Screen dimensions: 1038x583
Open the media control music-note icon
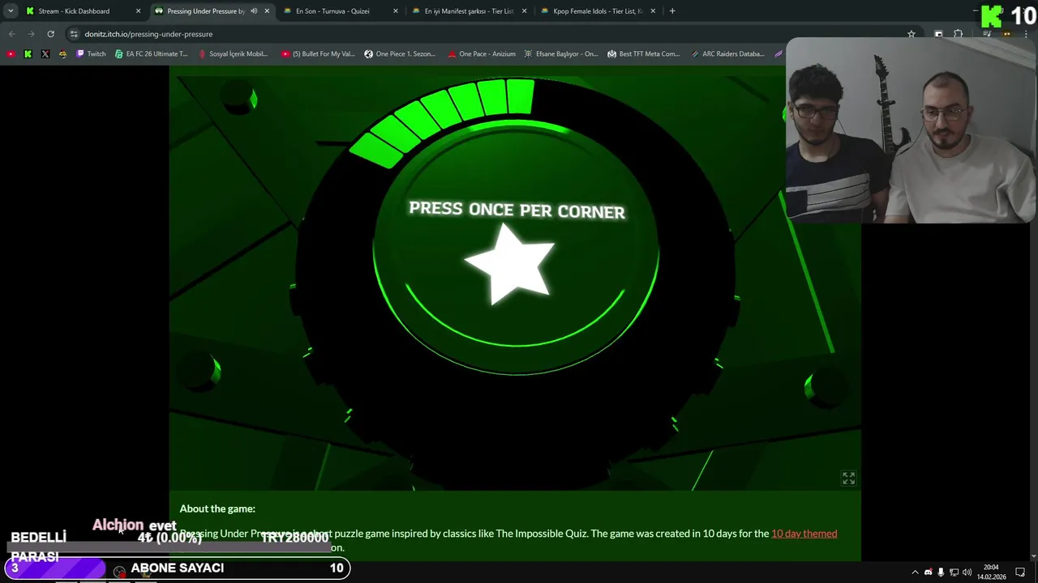click(987, 34)
